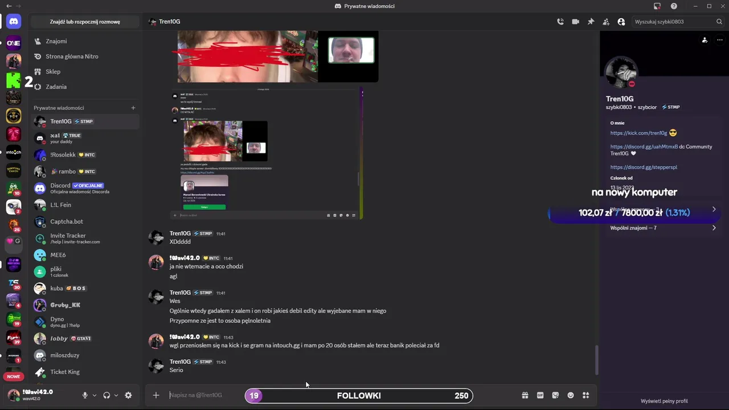Click friend action icon on profile panel
This screenshot has width=729, height=410.
[705, 40]
